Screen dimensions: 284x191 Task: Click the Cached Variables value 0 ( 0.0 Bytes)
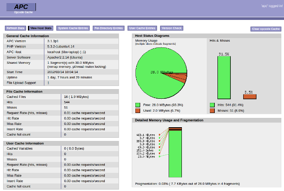(x=74, y=148)
